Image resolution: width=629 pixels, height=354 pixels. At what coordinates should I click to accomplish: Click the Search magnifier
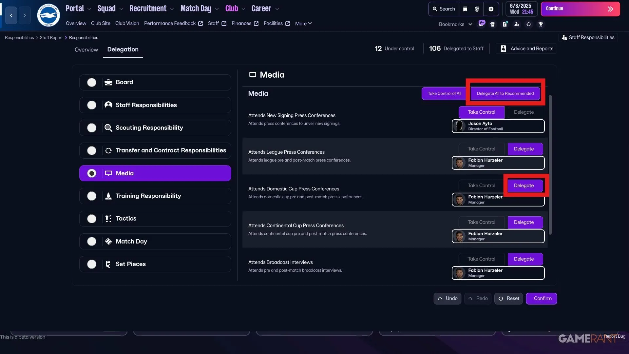click(x=443, y=9)
